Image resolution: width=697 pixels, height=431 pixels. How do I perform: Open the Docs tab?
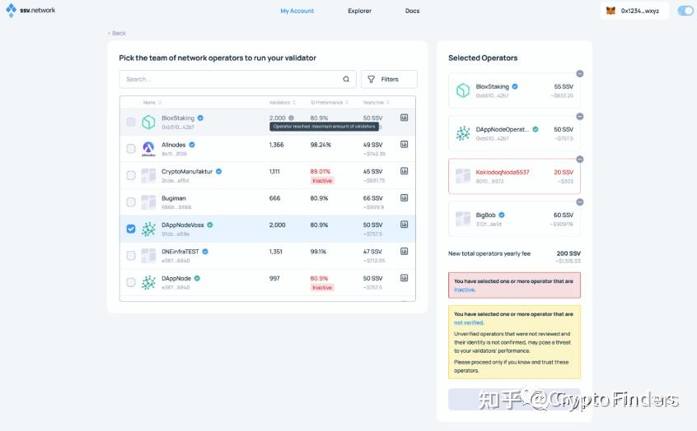(x=412, y=11)
